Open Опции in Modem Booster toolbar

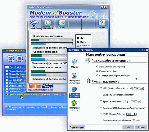point(61,24)
